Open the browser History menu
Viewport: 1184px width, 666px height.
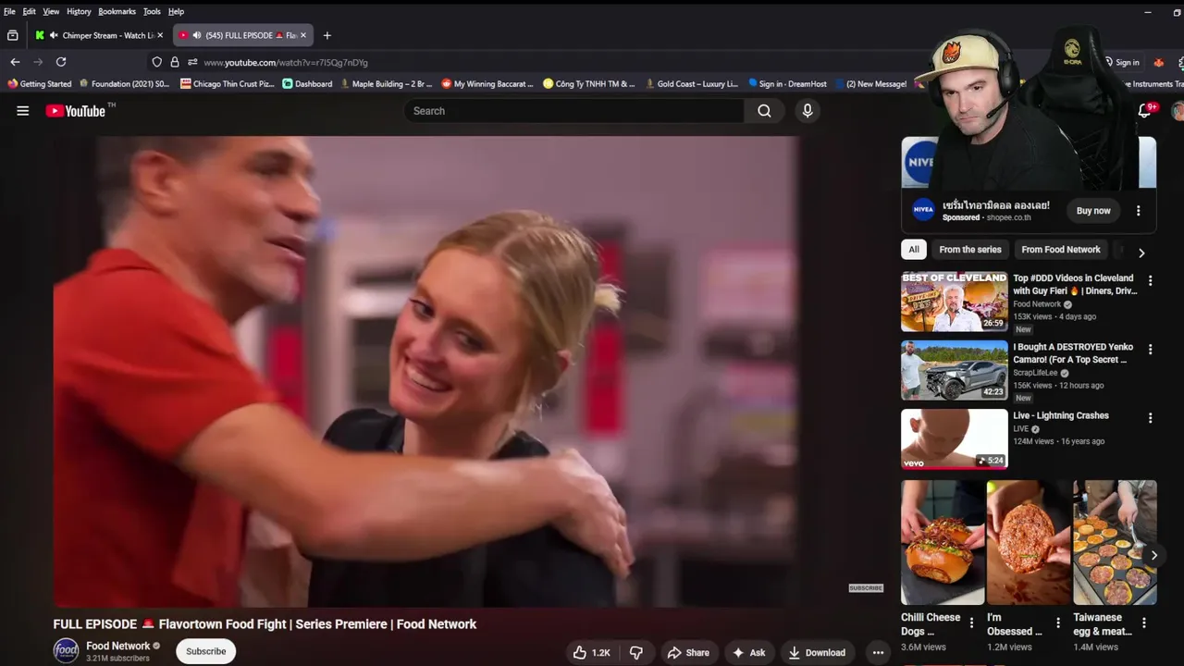tap(79, 11)
